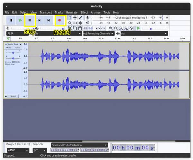Paste audio with the clipboard icon
Image resolution: width=193 pixels, height=160 pixels.
[x=80, y=28]
